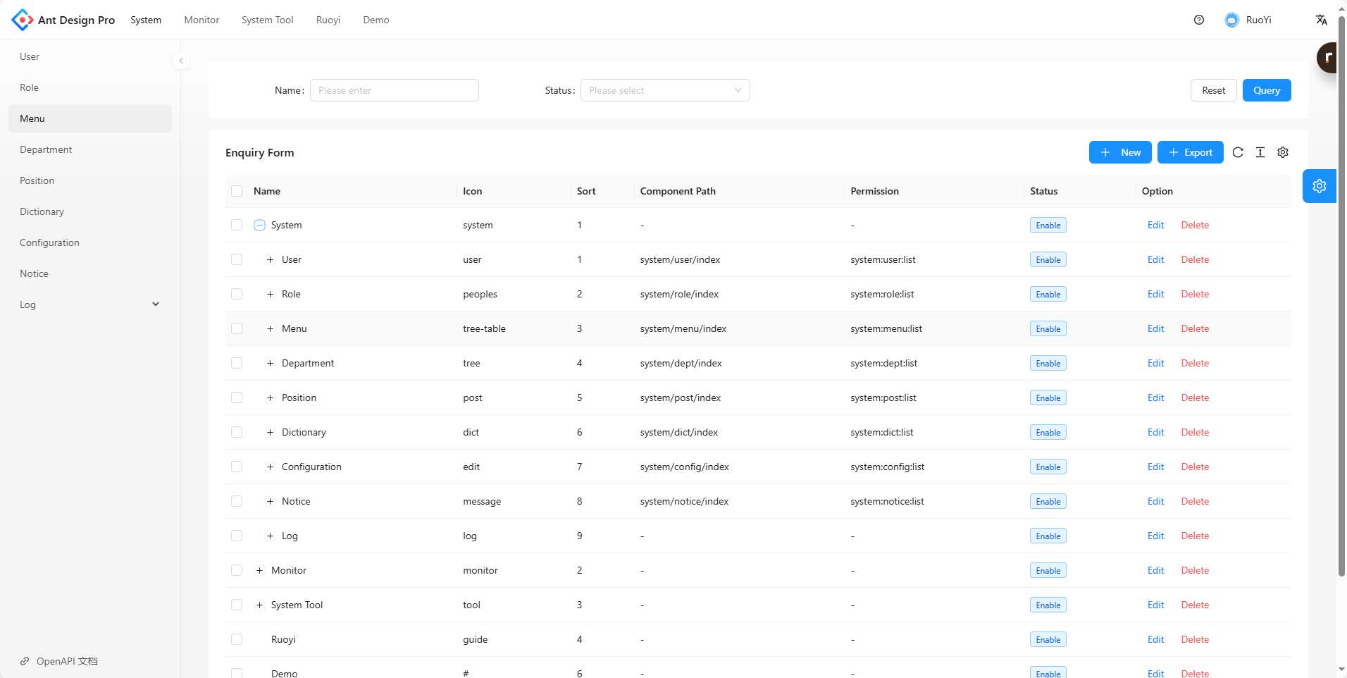This screenshot has height=678, width=1347.
Task: Open the table density icon
Action: pyautogui.click(x=1260, y=152)
